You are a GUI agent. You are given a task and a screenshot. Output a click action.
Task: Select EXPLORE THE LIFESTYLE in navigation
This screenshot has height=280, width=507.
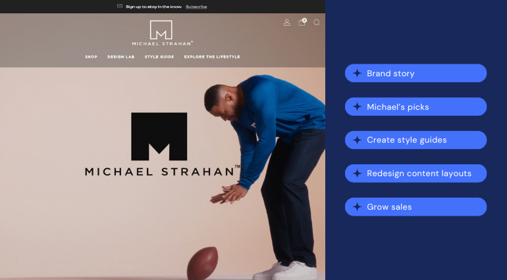pos(212,57)
